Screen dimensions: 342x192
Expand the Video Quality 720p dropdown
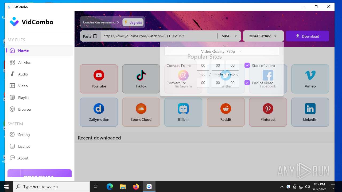click(x=221, y=51)
